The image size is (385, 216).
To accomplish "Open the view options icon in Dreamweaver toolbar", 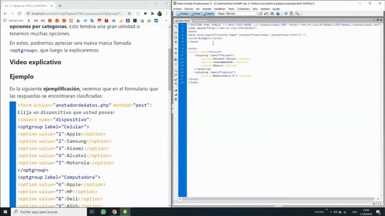I will [291, 14].
